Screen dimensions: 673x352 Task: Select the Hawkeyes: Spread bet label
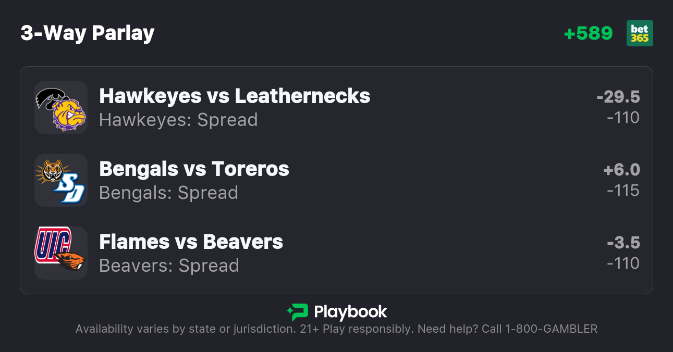178,120
